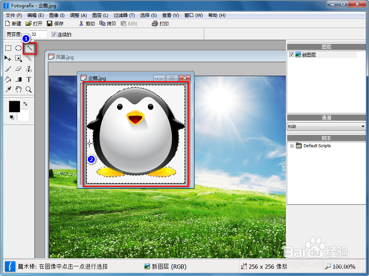Open the 文件 (F) menu

pyautogui.click(x=14, y=15)
